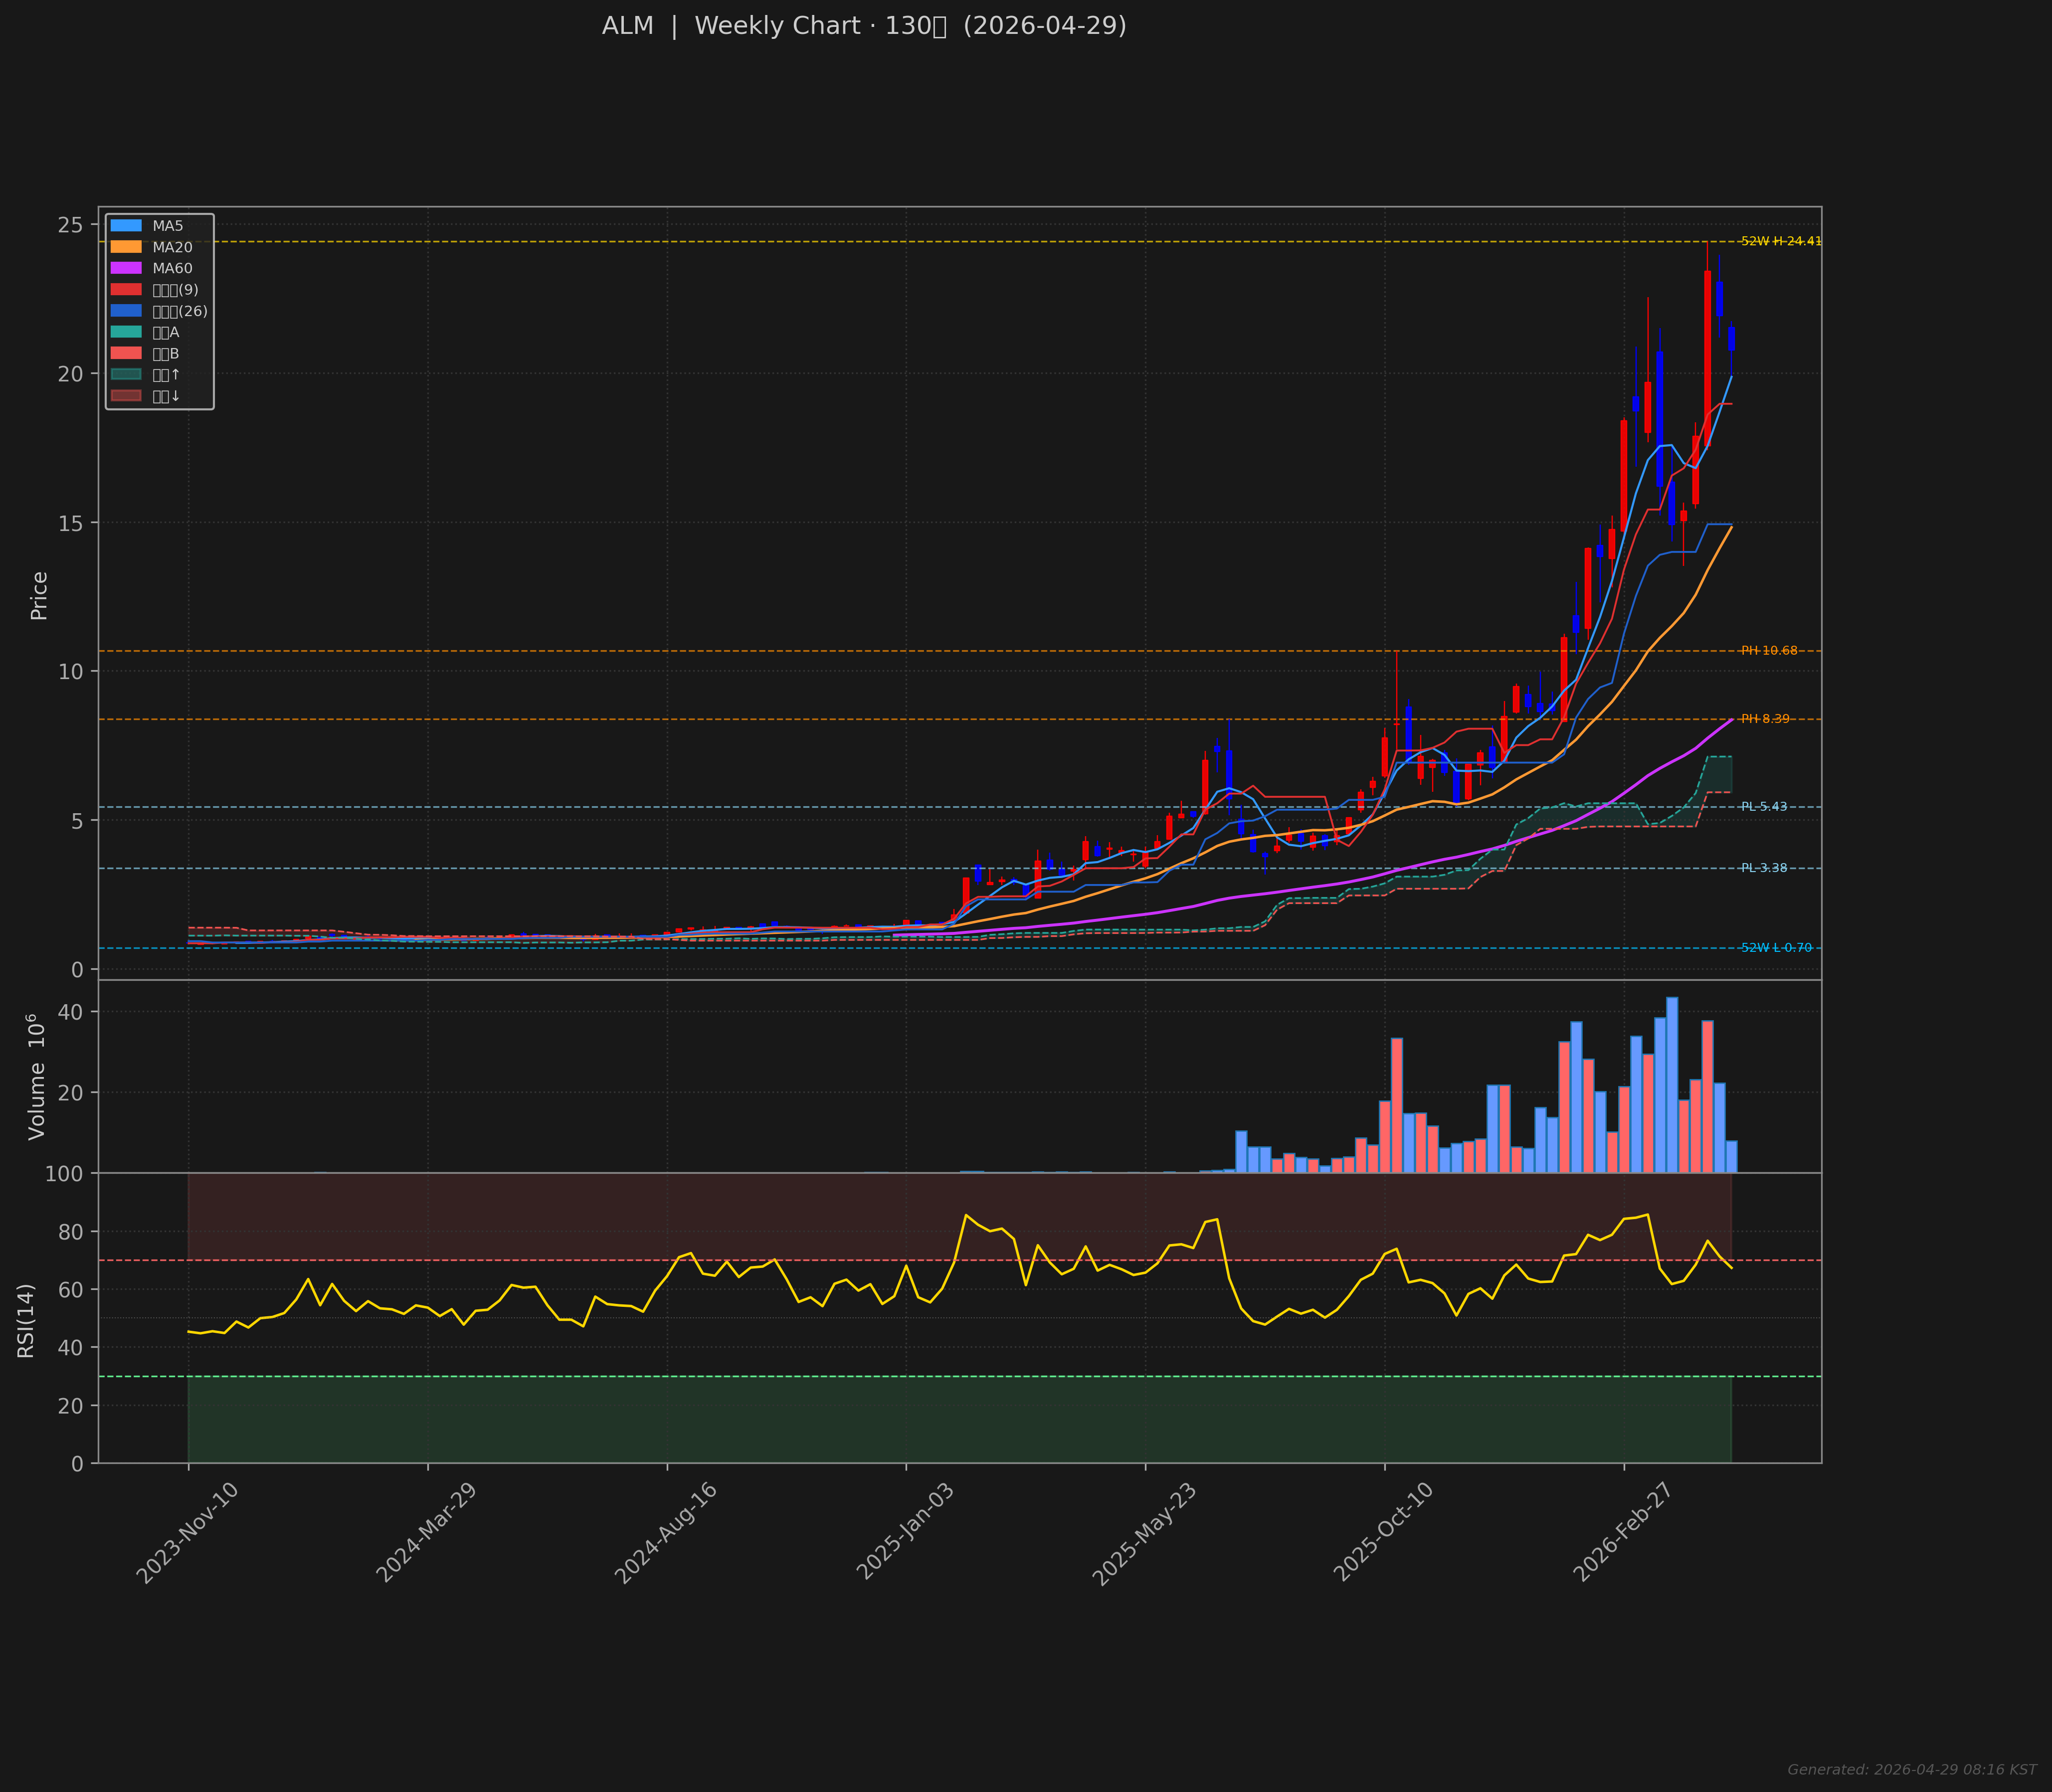Click the MA20 orange legend swatch
This screenshot has height=1792, width=2052.
point(126,247)
